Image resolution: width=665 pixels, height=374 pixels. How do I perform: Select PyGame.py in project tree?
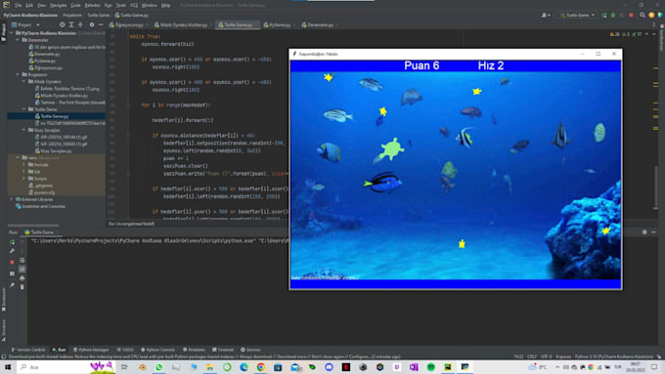tap(42, 61)
